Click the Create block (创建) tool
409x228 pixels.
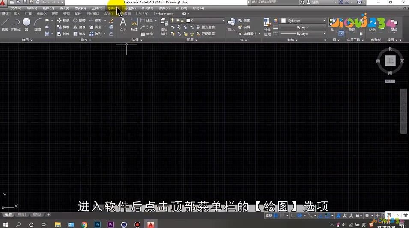coord(244,21)
